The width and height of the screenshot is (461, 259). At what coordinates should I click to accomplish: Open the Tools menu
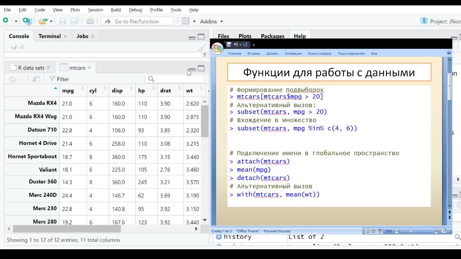coord(176,10)
